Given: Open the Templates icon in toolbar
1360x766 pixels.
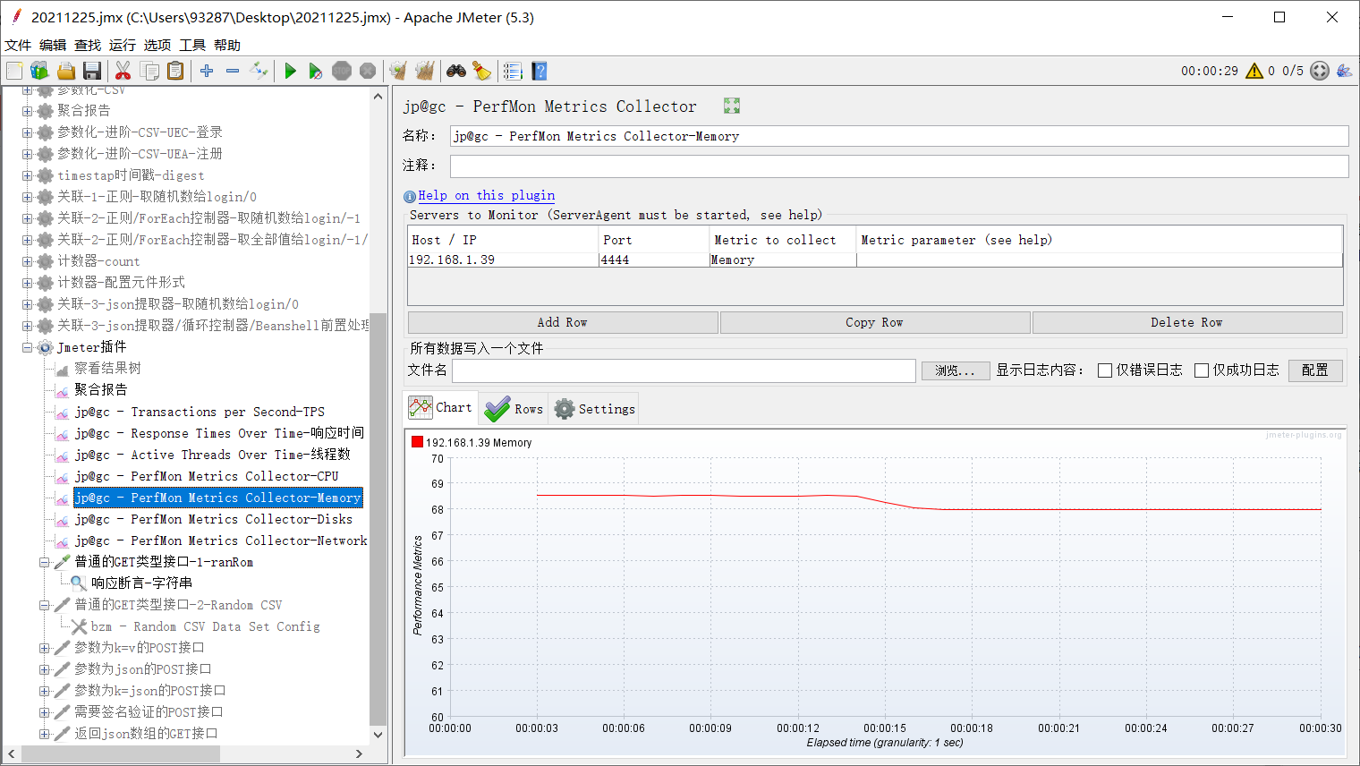Looking at the screenshot, I should point(39,71).
